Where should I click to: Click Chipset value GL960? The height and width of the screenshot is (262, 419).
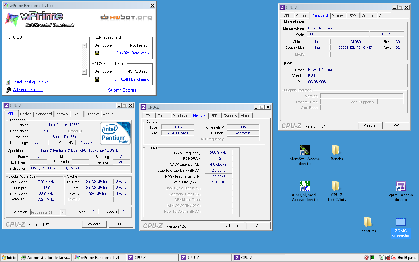point(355,42)
